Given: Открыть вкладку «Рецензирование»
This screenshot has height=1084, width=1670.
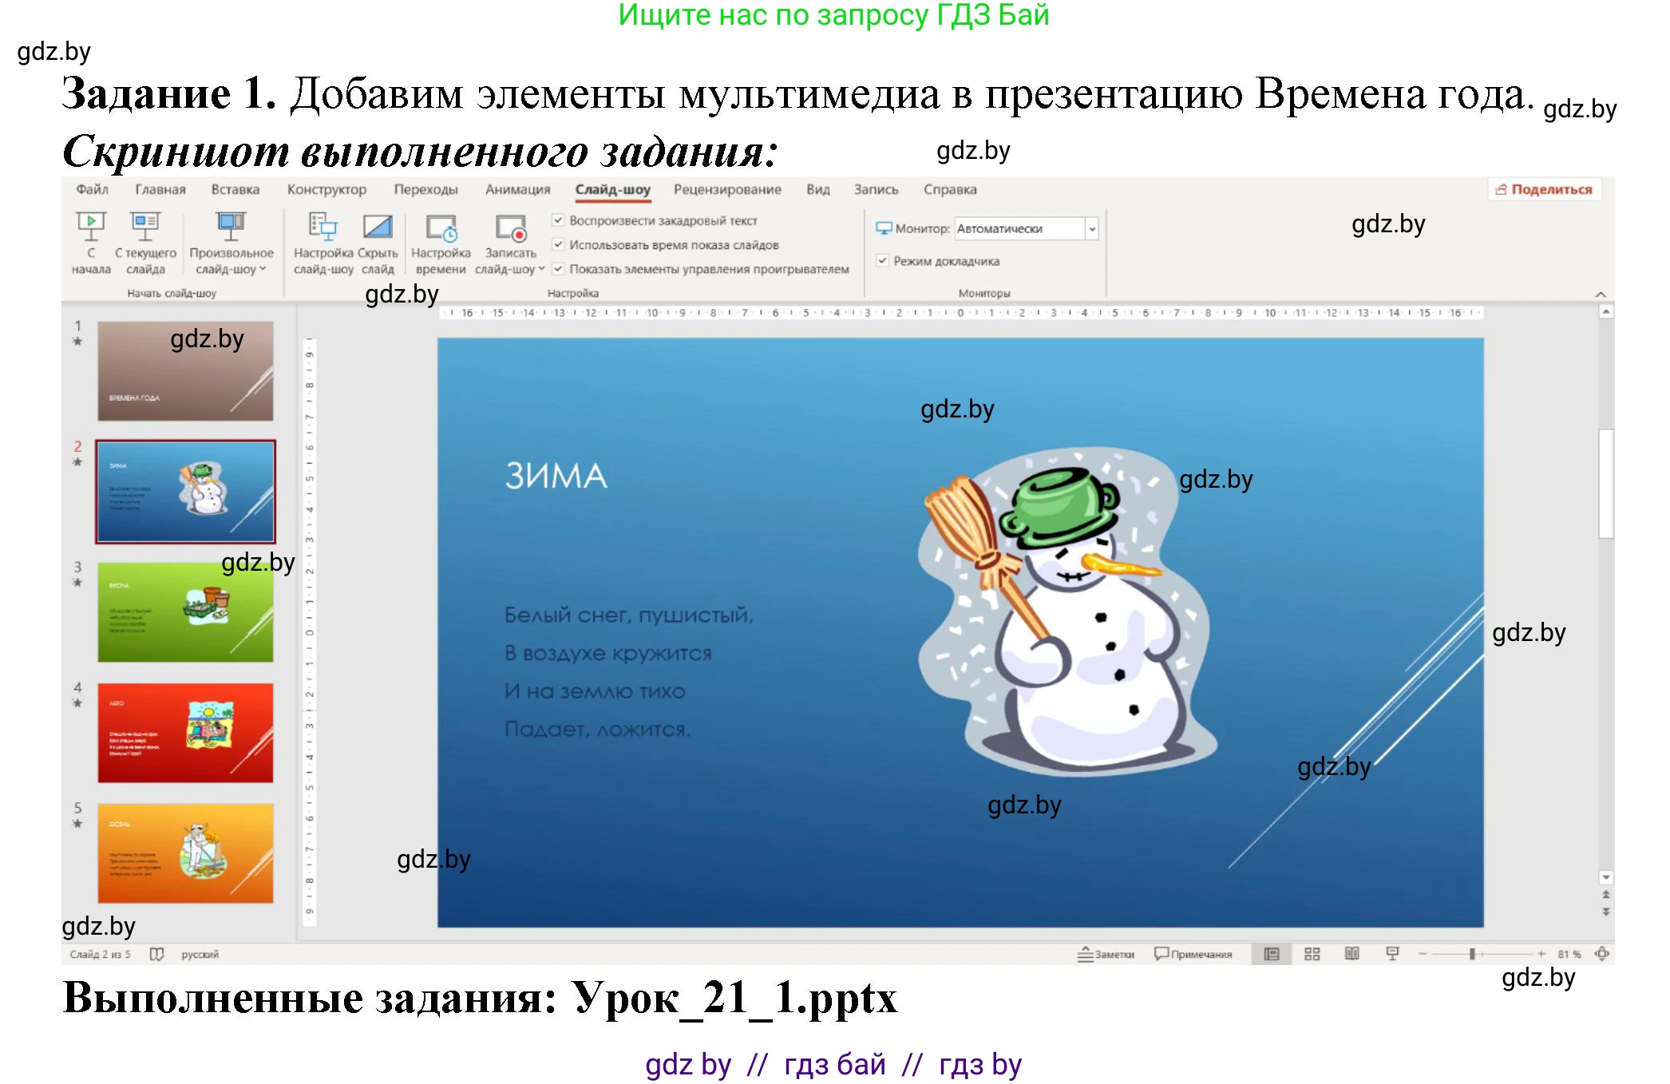Looking at the screenshot, I should point(727,189).
